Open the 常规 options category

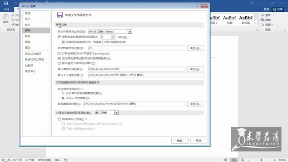click(36, 13)
